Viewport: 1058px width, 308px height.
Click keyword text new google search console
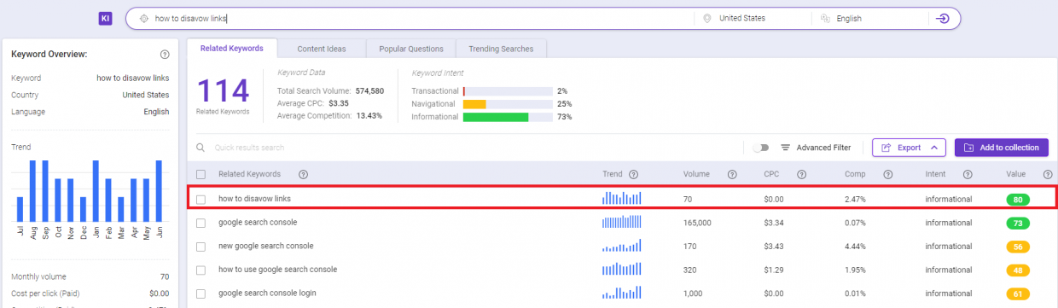pyautogui.click(x=265, y=246)
